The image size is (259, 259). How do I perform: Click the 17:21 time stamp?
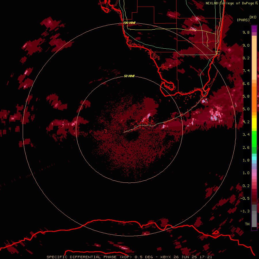pyautogui.click(x=206, y=257)
